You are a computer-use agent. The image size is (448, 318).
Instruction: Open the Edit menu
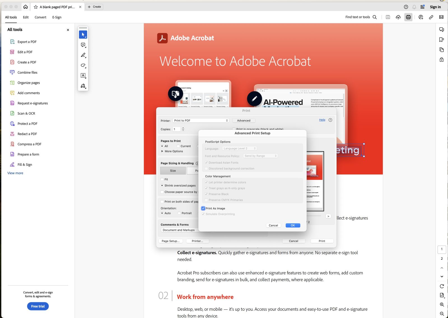tap(26, 17)
